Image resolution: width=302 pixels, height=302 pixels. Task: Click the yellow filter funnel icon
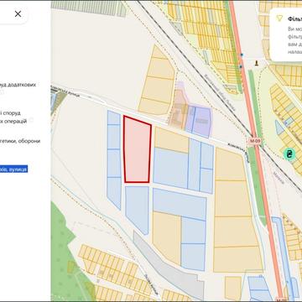[x=279, y=18]
